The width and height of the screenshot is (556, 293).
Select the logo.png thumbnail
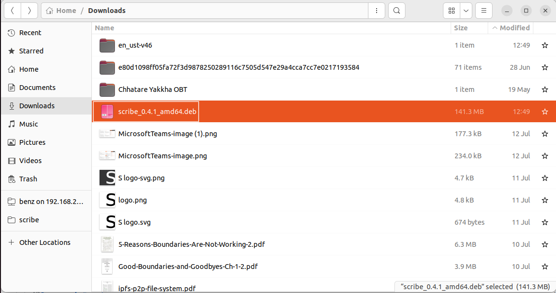tap(107, 200)
